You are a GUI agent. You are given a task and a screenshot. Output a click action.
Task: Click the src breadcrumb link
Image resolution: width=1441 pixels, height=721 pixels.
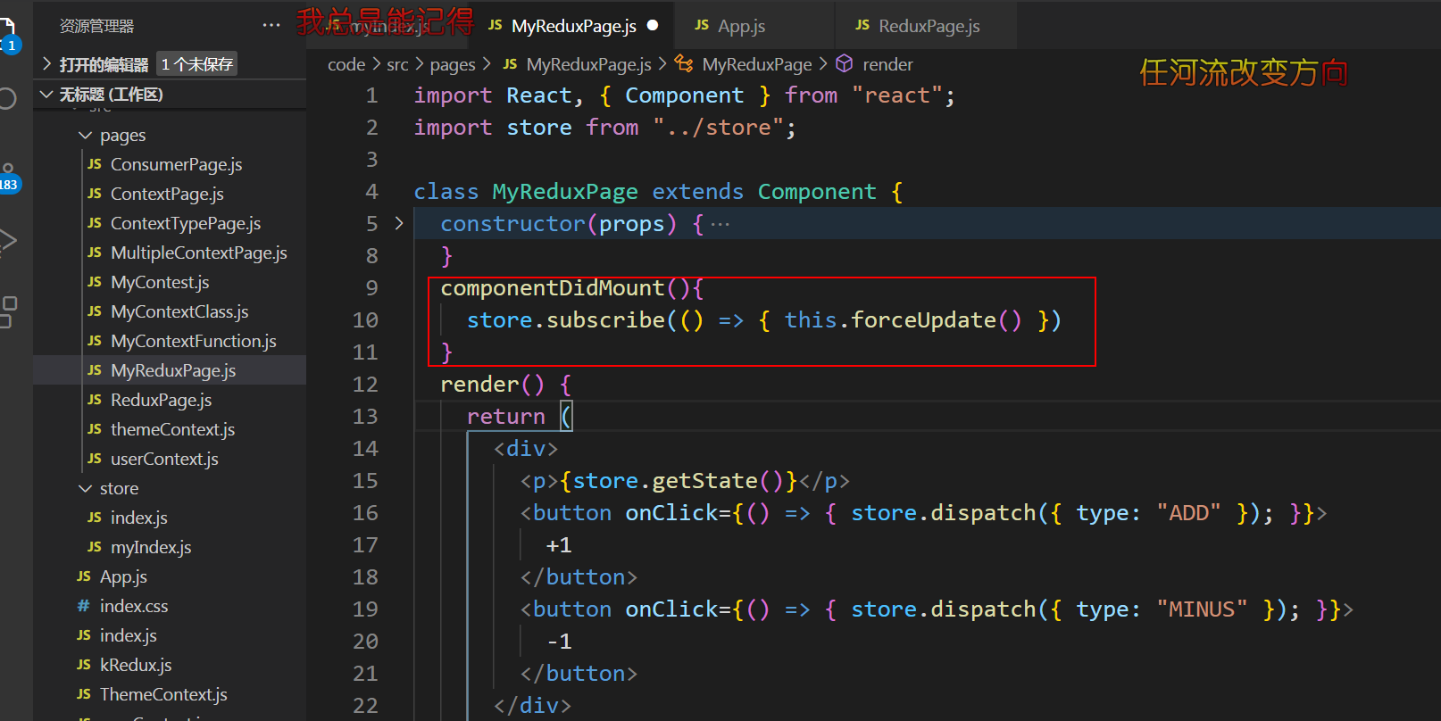397,64
